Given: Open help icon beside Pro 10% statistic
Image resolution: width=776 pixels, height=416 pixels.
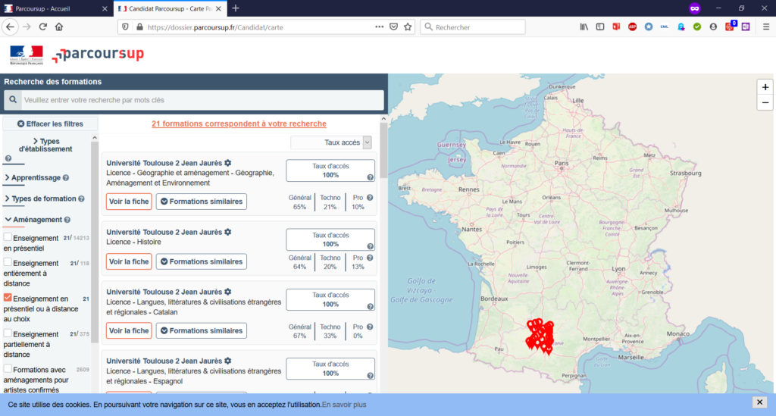Looking at the screenshot, I should coord(370,197).
